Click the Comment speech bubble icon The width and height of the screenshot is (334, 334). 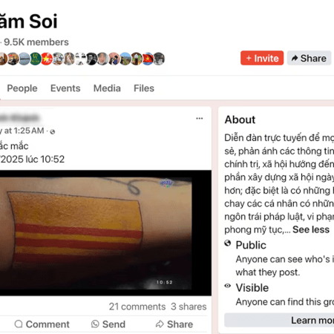click(x=19, y=324)
